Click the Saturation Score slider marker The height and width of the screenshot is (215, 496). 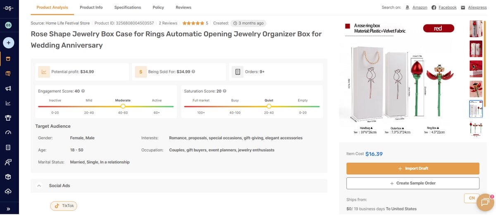[269, 106]
